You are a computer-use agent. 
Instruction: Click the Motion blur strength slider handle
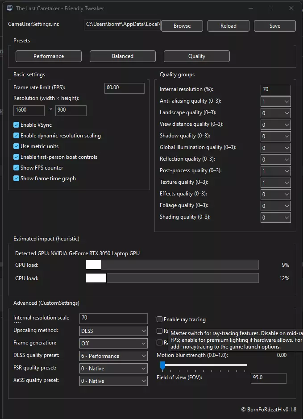tap(162, 365)
